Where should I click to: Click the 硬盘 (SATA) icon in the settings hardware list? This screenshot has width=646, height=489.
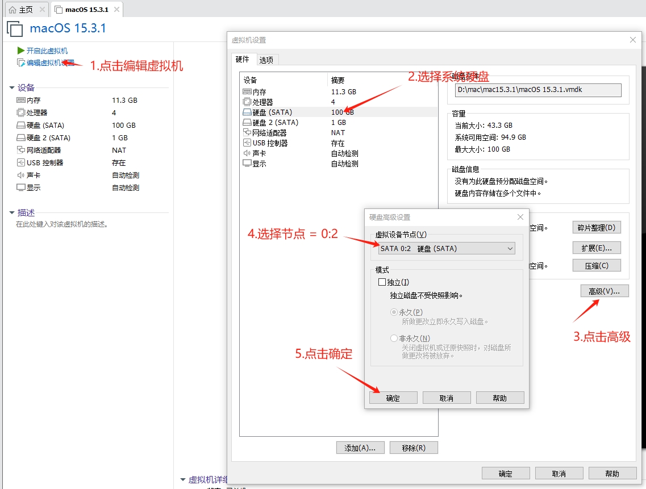coord(247,112)
